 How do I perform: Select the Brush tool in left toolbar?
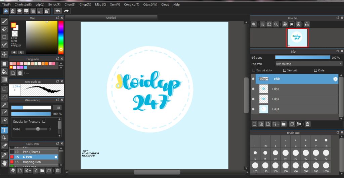[x=4, y=21]
